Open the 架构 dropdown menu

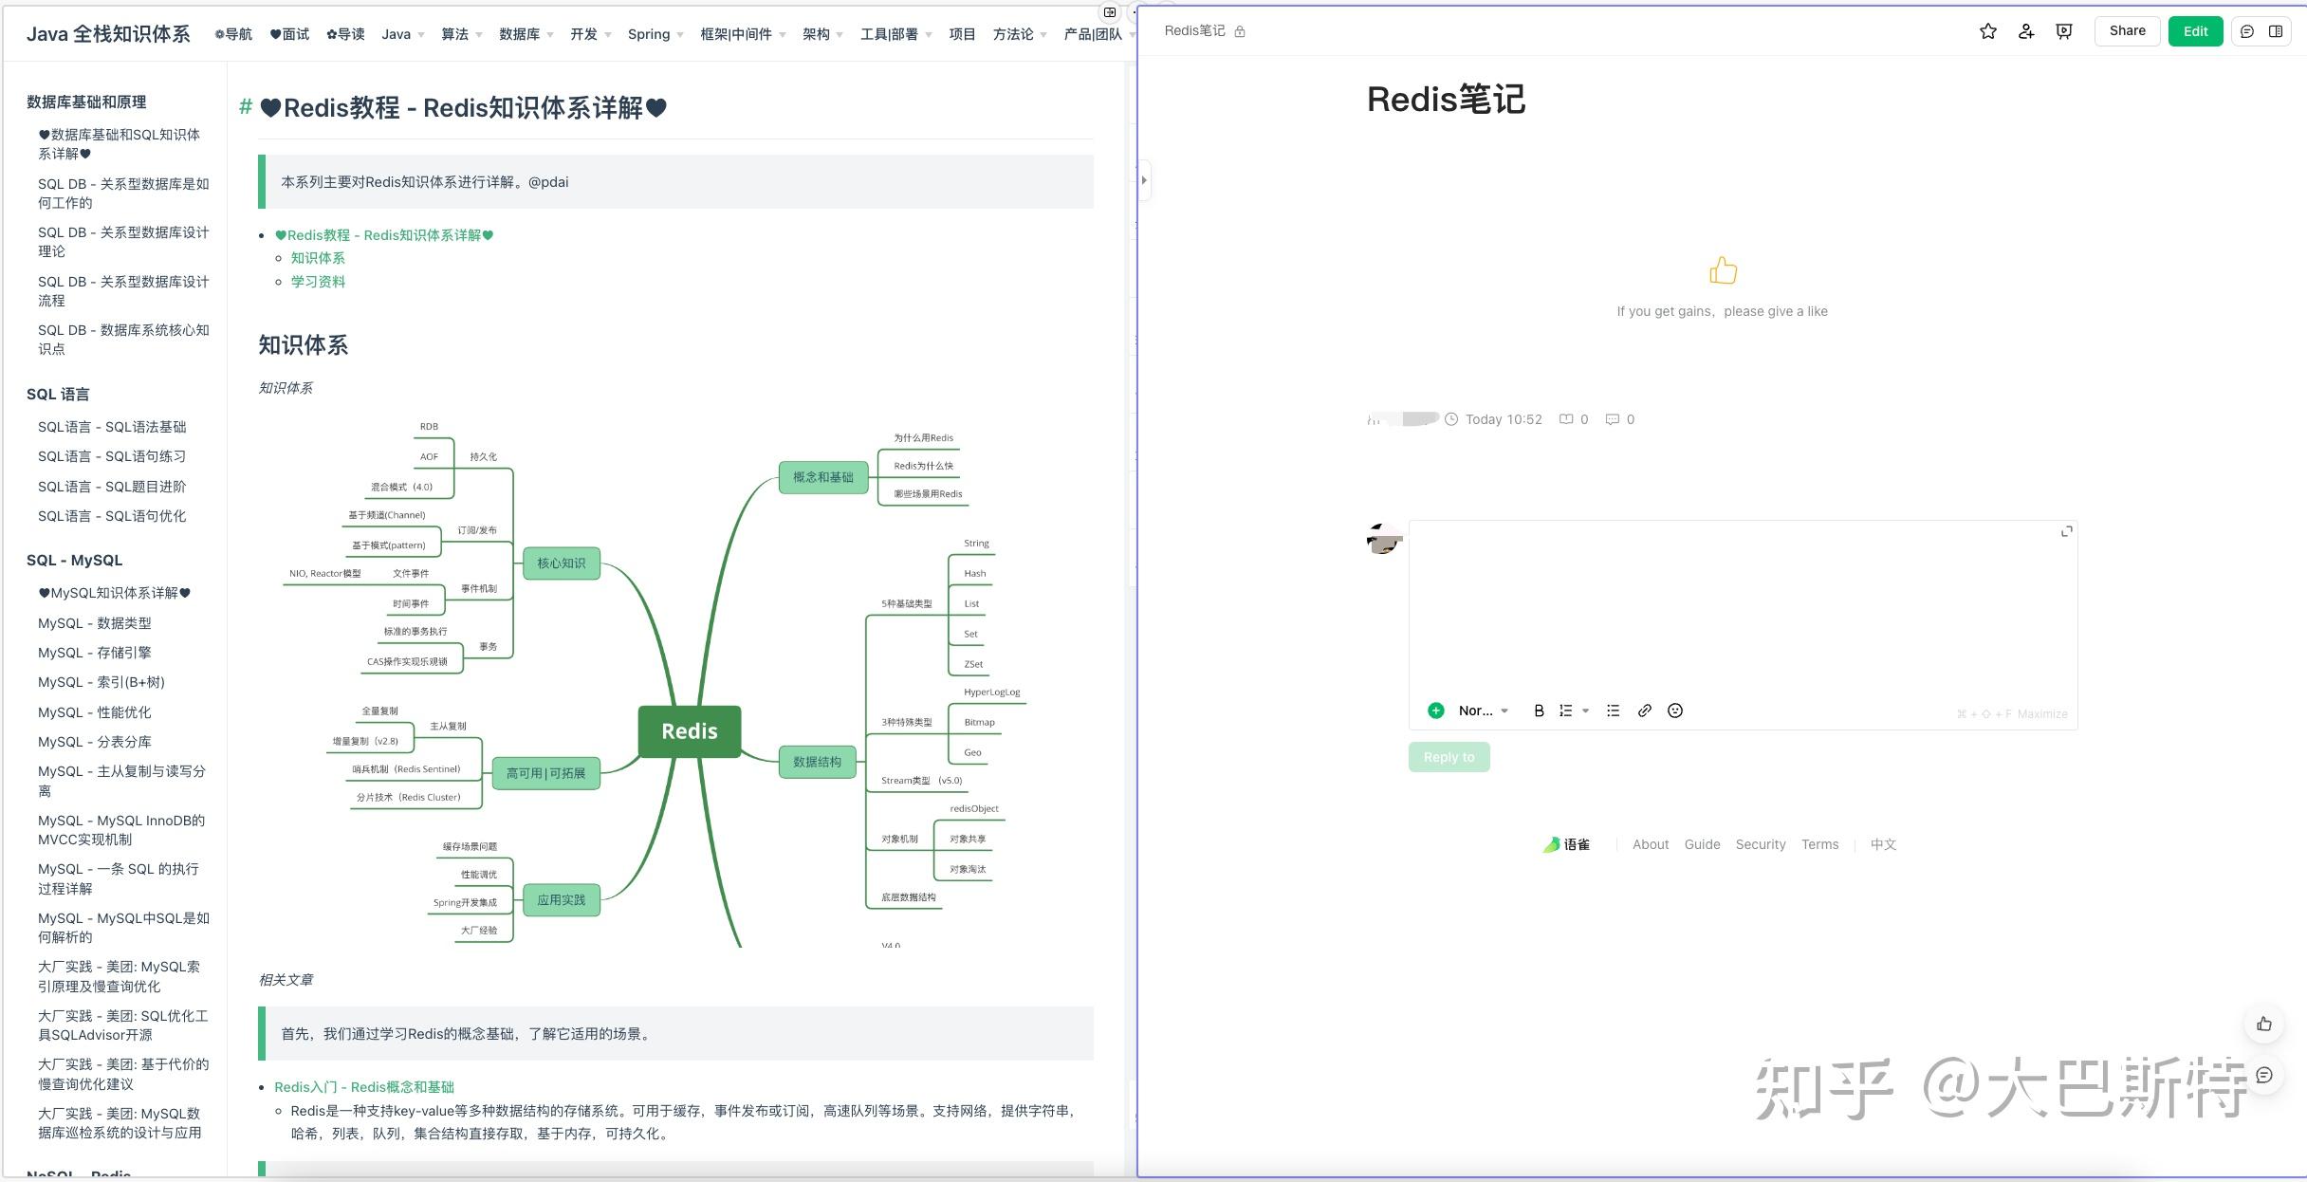click(x=822, y=34)
